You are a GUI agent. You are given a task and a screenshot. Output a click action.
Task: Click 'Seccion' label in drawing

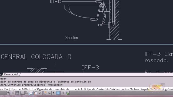point(72,38)
